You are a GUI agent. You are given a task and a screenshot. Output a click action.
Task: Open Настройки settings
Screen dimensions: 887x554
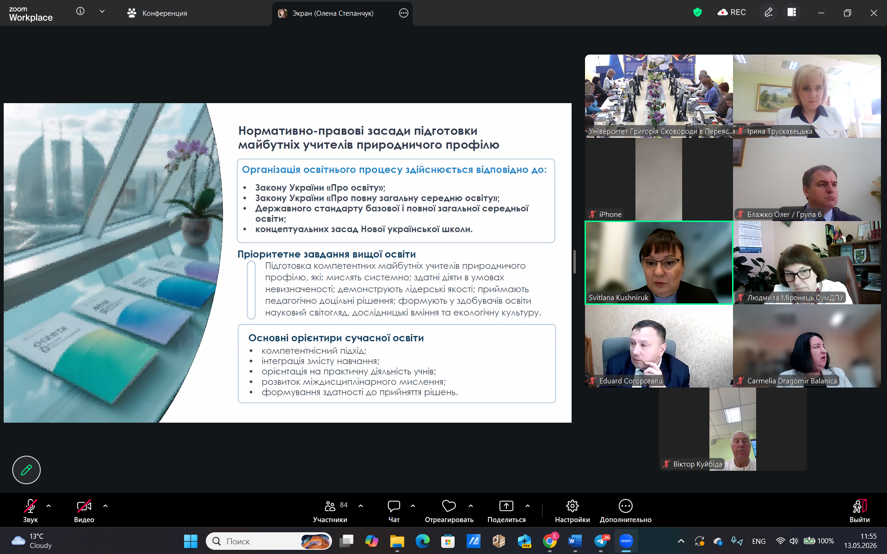click(573, 511)
